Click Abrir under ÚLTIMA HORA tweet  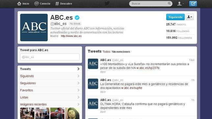103,112
